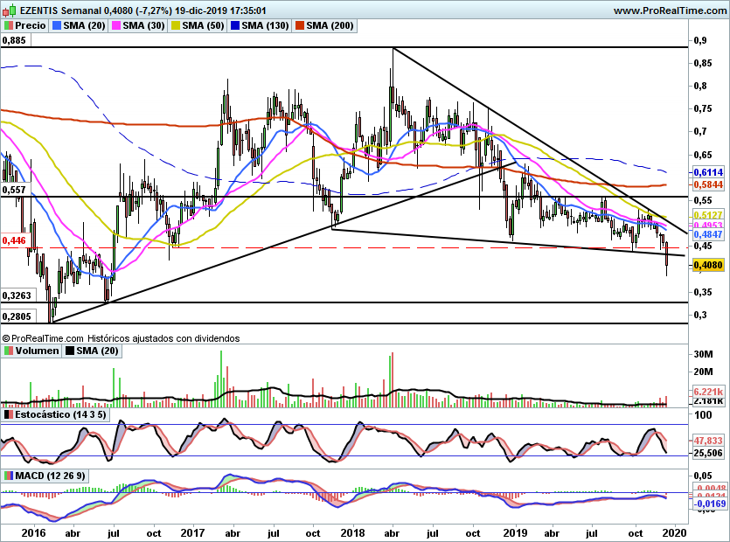
Task: Click the MACD indicator icon
Action: point(9,476)
